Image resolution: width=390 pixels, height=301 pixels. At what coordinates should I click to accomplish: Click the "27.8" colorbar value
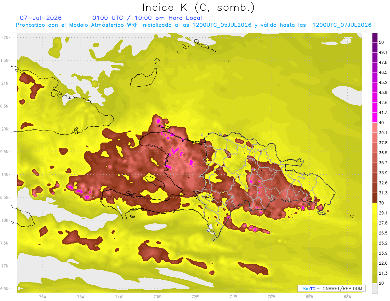pyautogui.click(x=383, y=223)
